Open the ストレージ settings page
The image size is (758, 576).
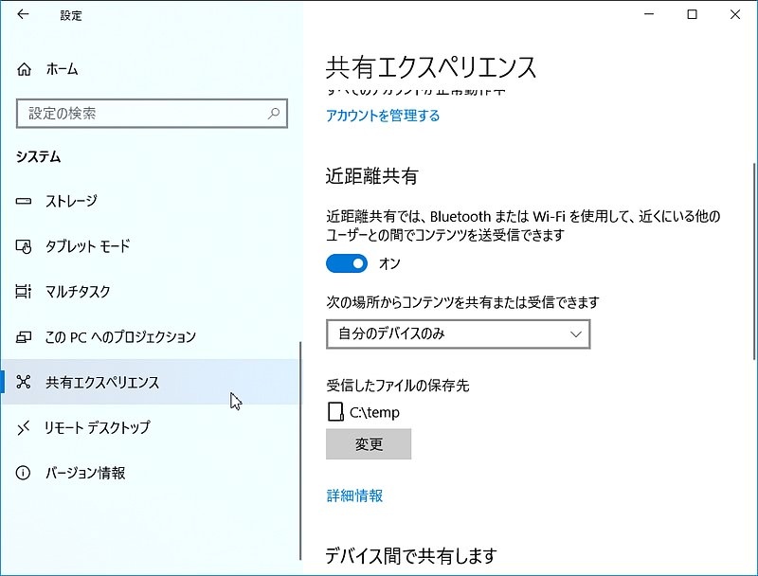click(x=71, y=201)
